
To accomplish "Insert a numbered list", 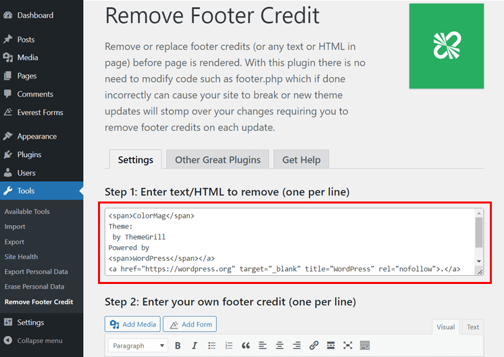I will (x=228, y=346).
